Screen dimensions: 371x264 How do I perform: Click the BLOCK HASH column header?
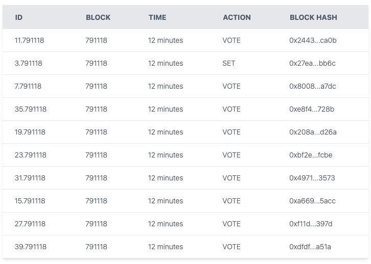(313, 17)
